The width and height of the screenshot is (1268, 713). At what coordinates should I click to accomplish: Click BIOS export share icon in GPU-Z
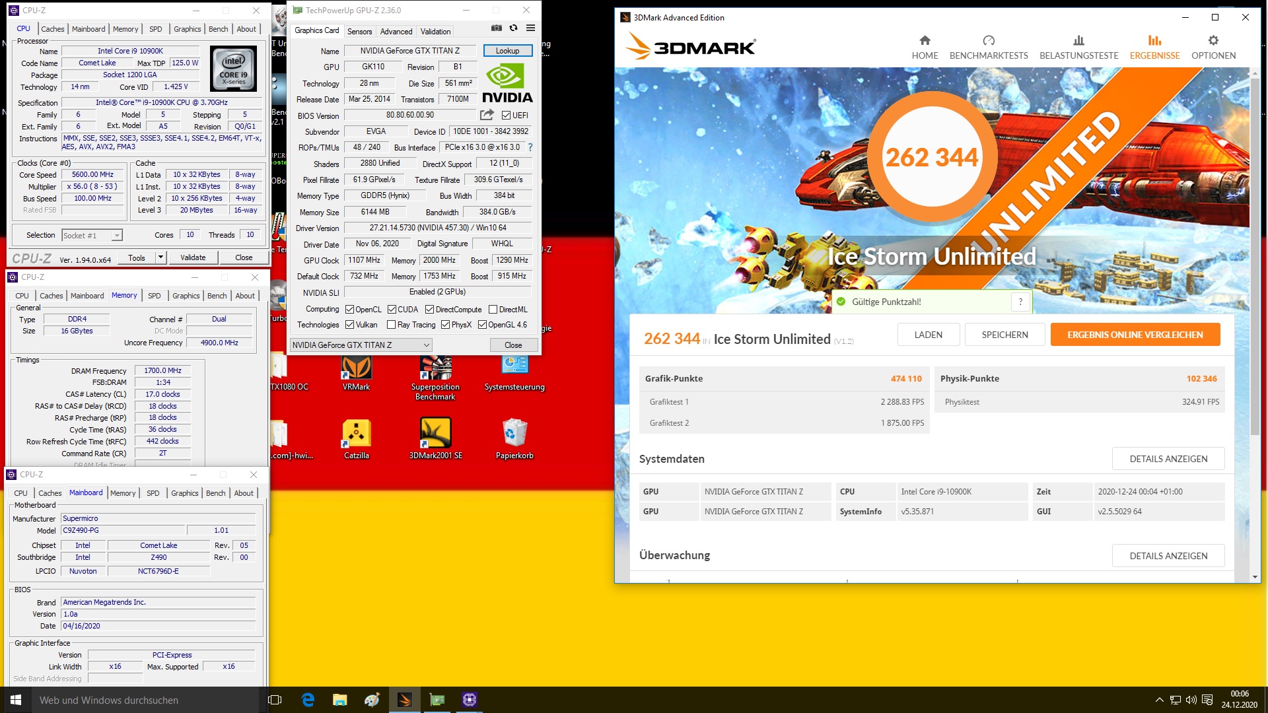click(x=487, y=115)
